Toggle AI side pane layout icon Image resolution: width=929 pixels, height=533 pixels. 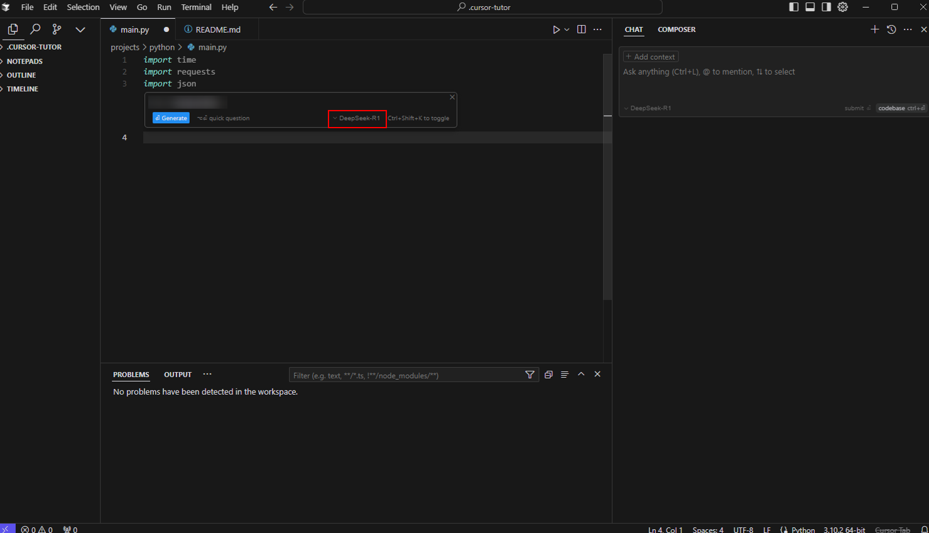[827, 7]
